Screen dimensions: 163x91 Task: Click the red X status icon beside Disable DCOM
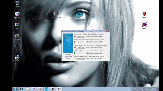click(75, 36)
